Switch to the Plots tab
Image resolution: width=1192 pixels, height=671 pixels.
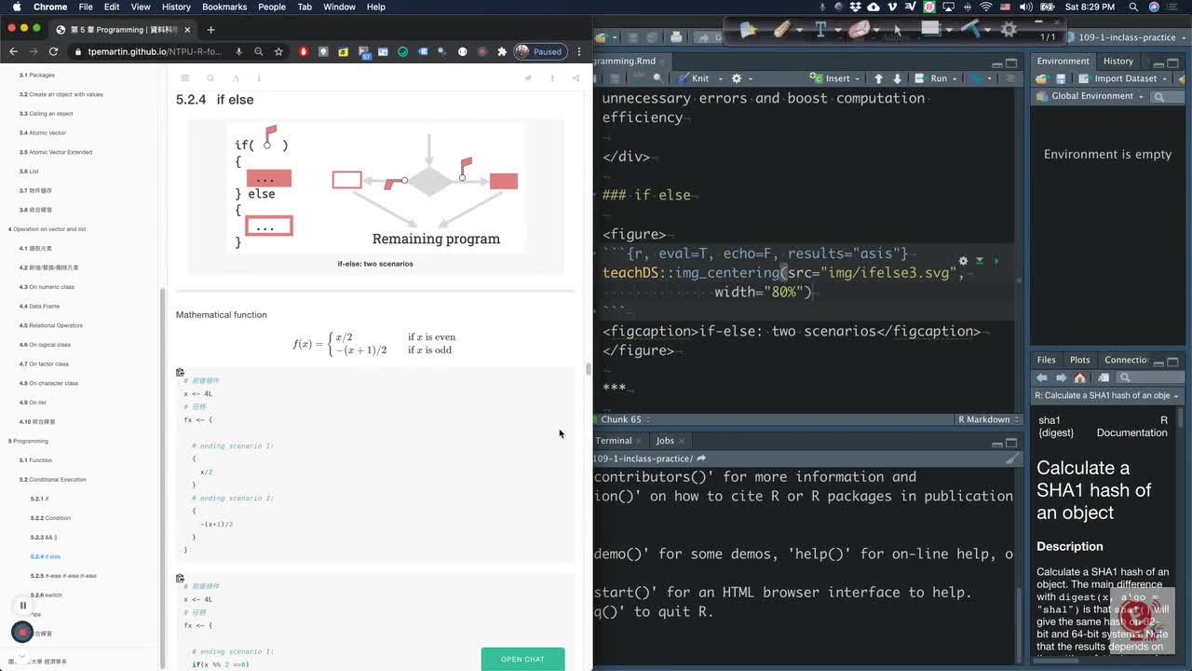(1080, 360)
